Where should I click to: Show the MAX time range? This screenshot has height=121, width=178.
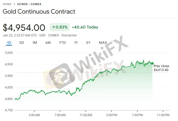103,43
